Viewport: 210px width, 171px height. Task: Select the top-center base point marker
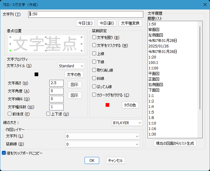point(46,37)
